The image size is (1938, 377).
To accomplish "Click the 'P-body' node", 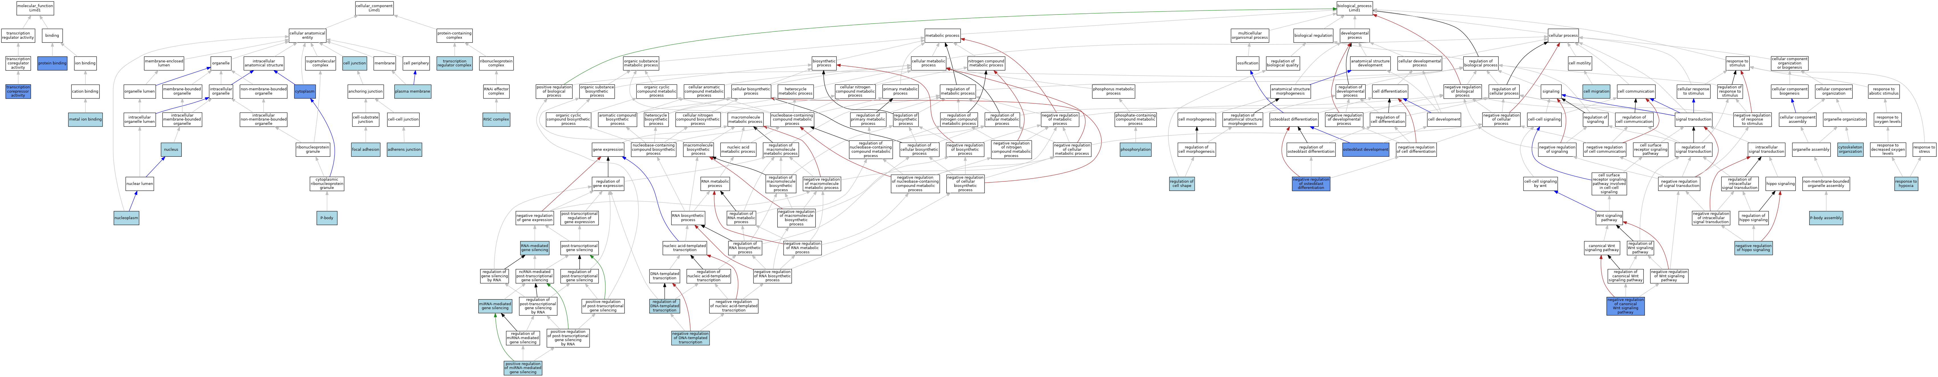I will point(326,218).
